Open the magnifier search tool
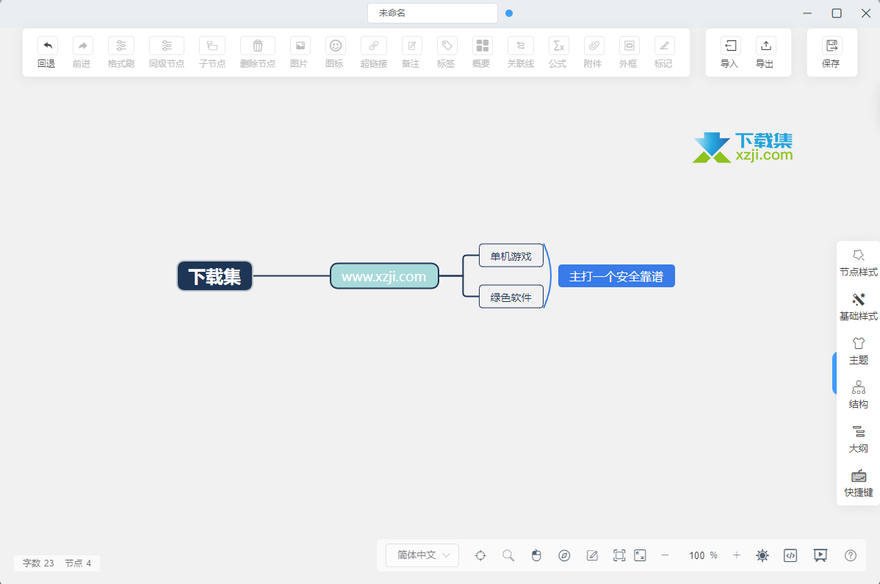Image resolution: width=880 pixels, height=584 pixels. point(508,555)
